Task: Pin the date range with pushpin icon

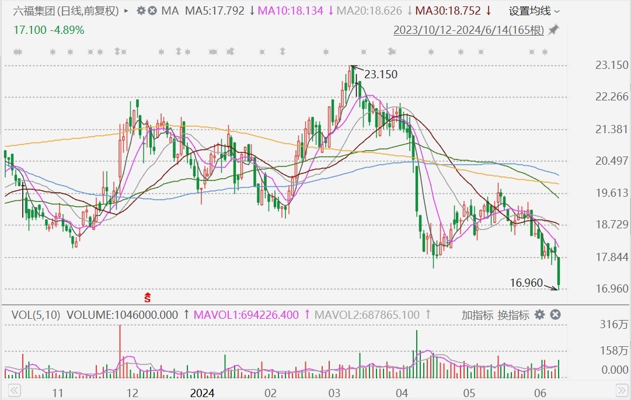Action: 554,30
